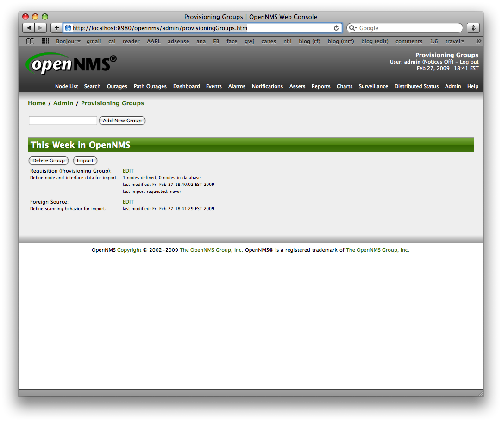Open the bug report button in toolbar
502x422 pixels.
click(473, 28)
